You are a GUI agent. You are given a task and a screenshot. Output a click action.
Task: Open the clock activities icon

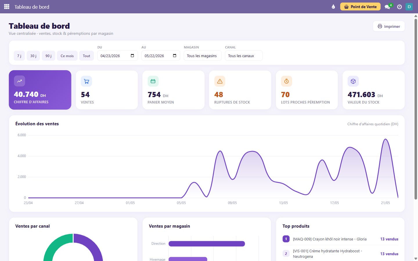pyautogui.click(x=399, y=7)
